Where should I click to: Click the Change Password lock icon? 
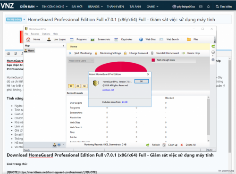point(125,53)
